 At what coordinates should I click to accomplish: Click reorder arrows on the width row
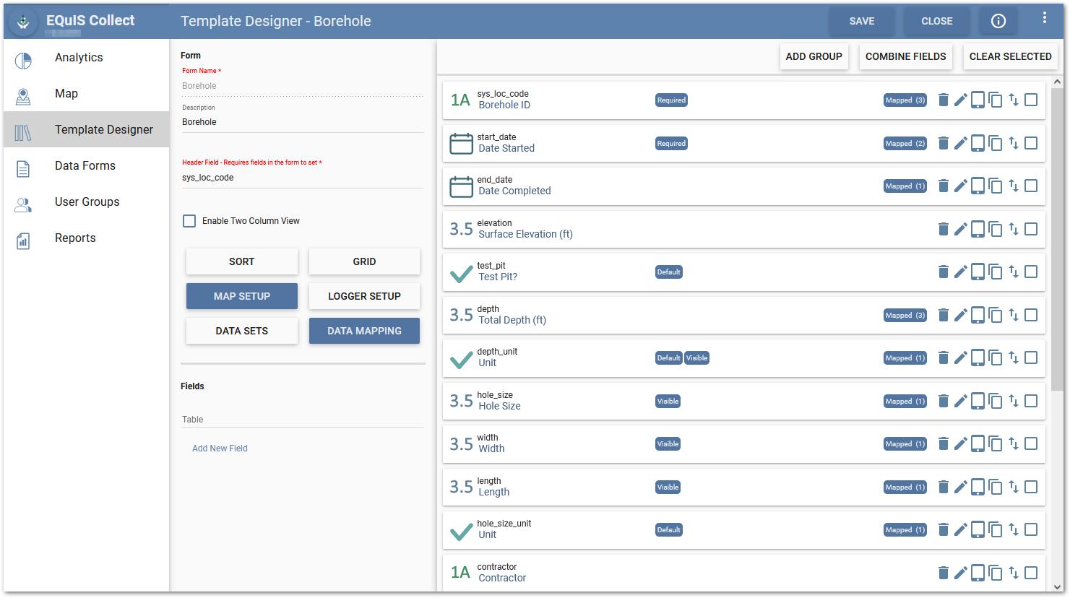coord(1014,443)
